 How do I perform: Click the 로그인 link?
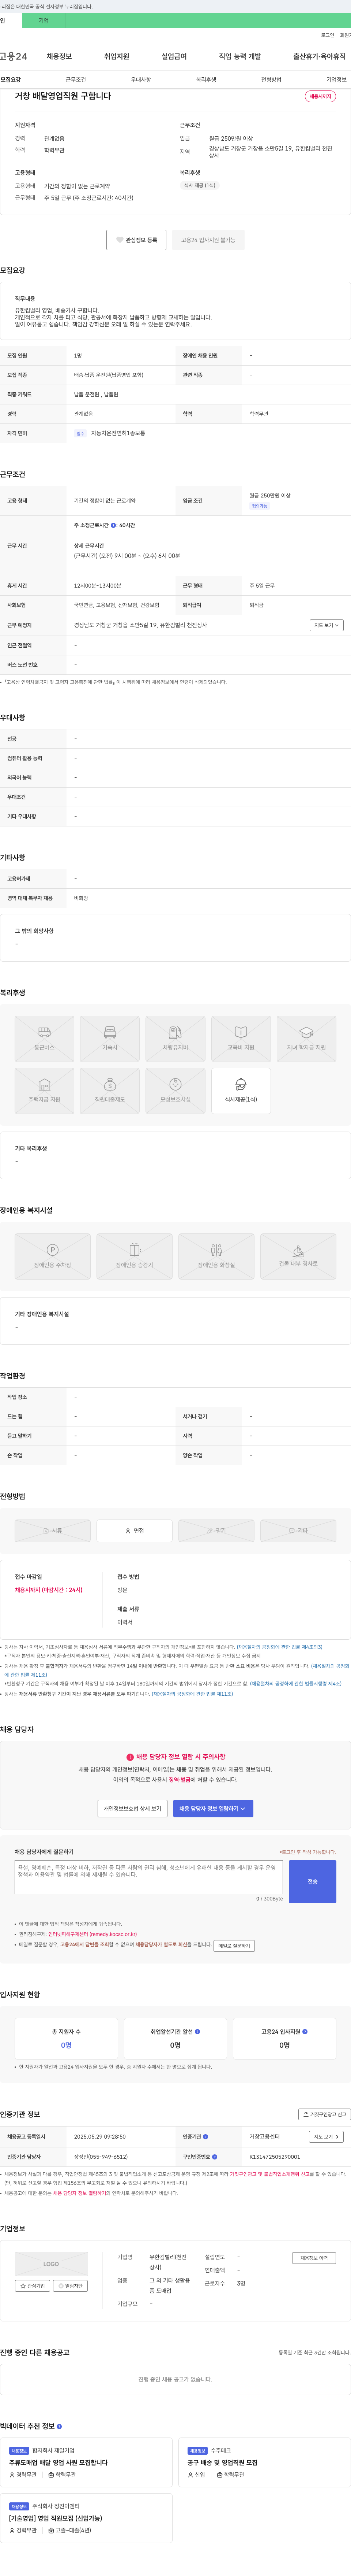pyautogui.click(x=327, y=35)
